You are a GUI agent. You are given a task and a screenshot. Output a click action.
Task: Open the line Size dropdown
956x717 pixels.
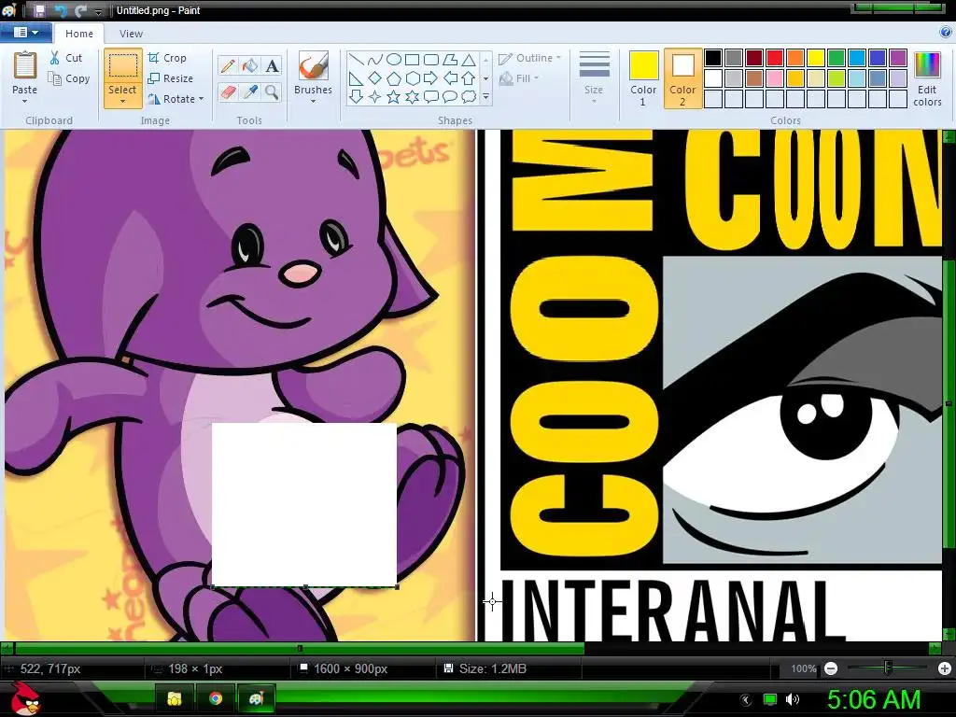point(594,78)
